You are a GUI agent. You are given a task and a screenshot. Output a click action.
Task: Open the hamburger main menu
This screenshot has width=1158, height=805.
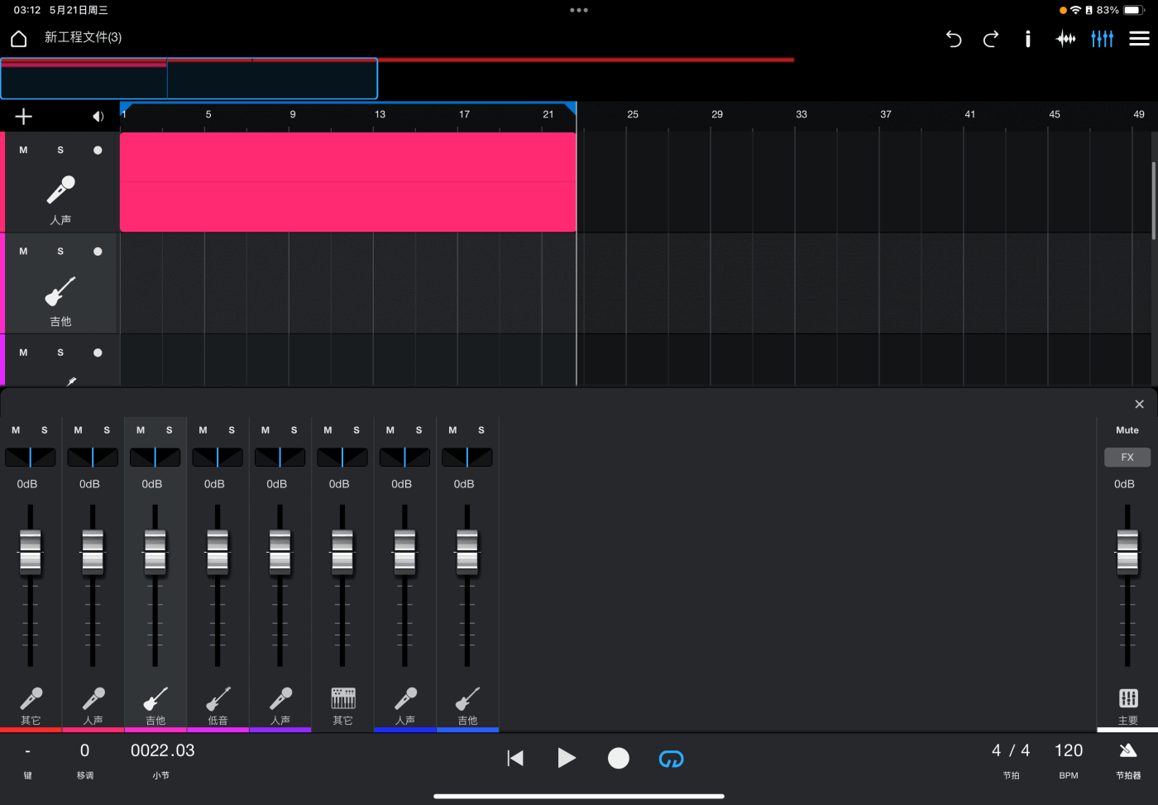(1140, 39)
